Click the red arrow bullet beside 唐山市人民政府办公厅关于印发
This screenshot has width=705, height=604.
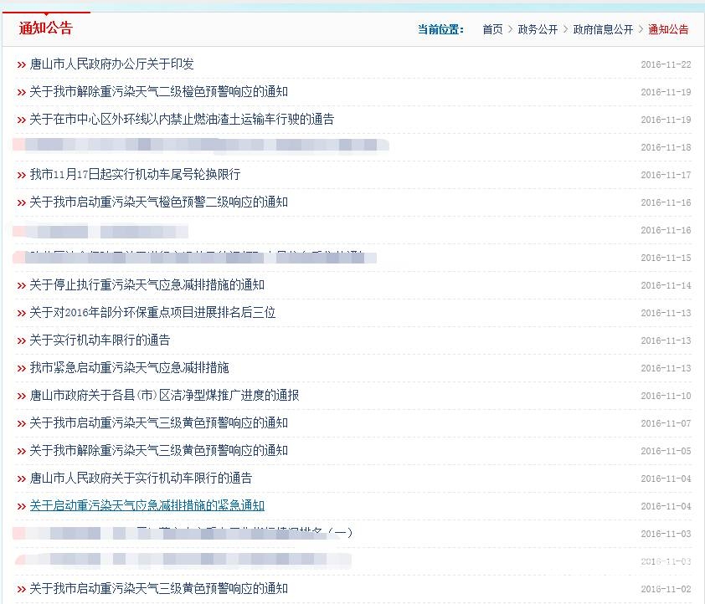point(21,64)
